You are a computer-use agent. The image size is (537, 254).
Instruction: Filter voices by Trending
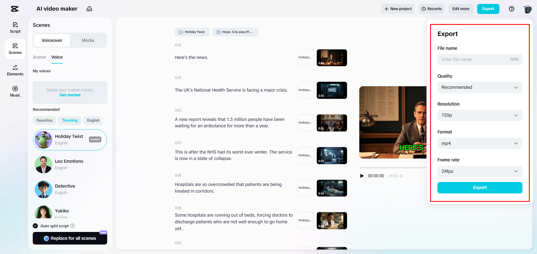tap(70, 121)
